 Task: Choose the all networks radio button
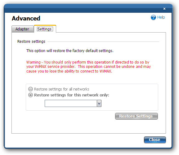click(30, 89)
